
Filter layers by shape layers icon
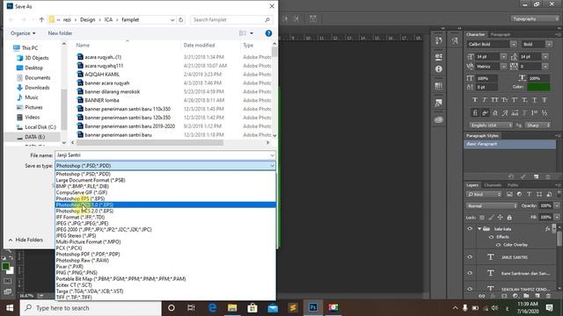point(539,194)
